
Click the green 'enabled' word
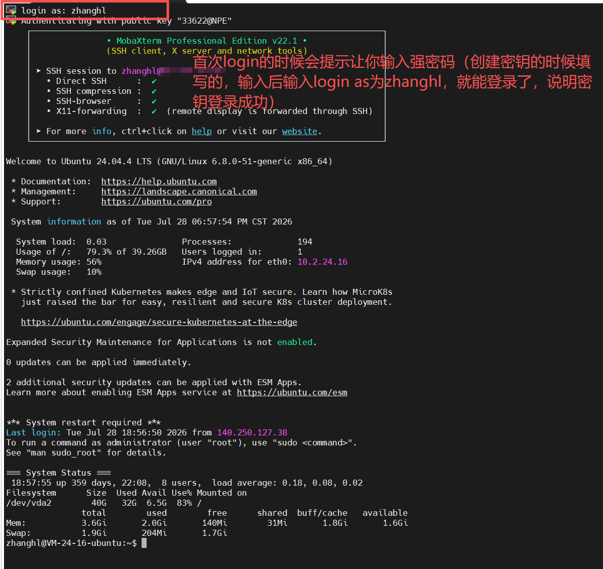(x=295, y=342)
